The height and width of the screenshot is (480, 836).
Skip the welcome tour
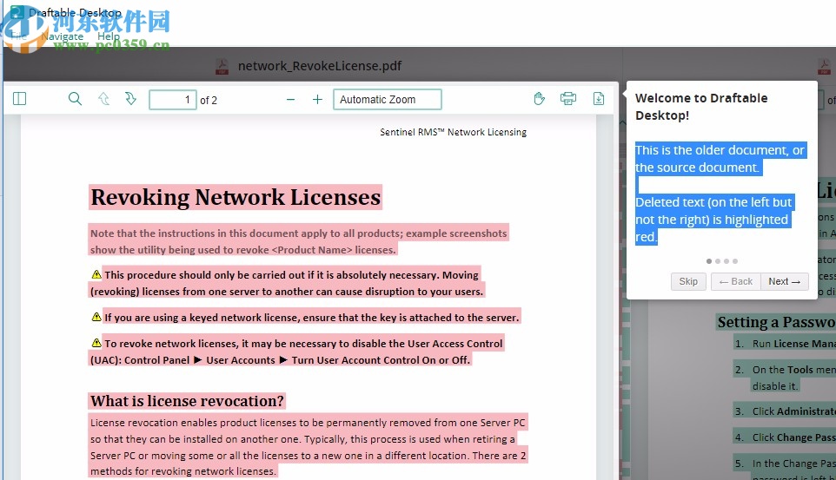click(x=688, y=281)
